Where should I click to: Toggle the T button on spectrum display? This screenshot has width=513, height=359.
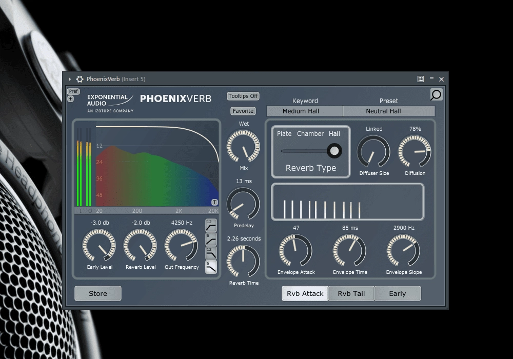point(214,202)
